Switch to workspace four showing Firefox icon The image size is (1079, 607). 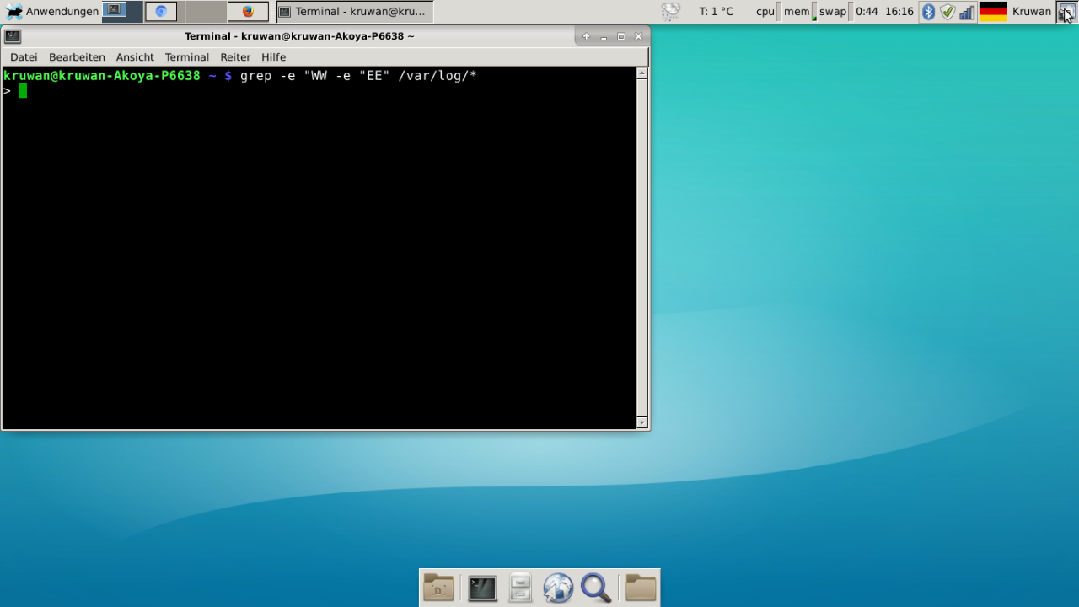[x=248, y=12]
